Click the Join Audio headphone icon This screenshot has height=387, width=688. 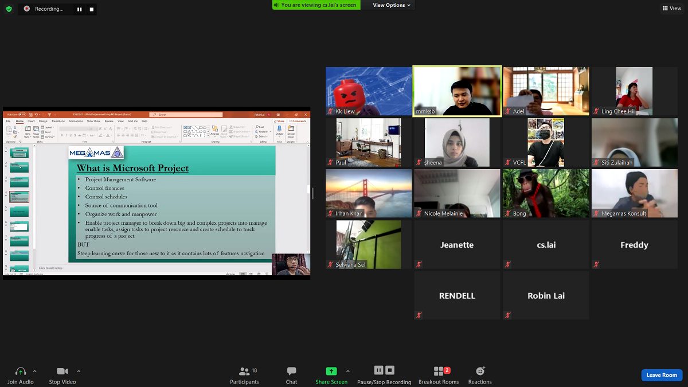click(x=21, y=372)
